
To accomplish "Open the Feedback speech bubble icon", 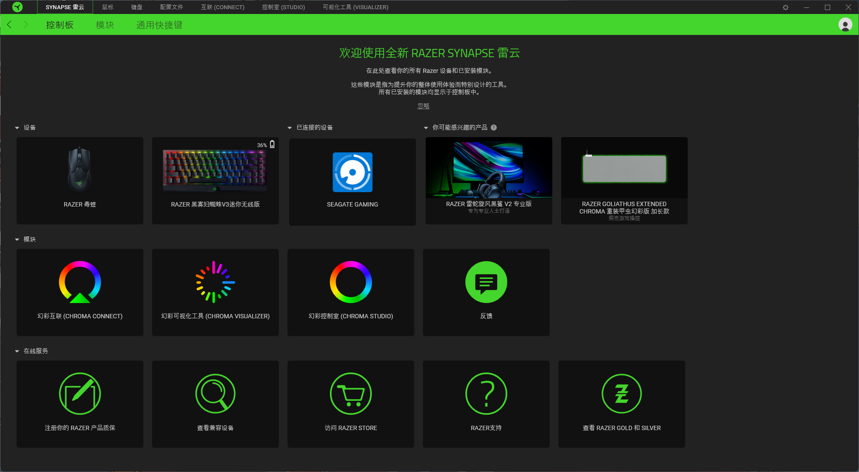I will pyautogui.click(x=486, y=282).
